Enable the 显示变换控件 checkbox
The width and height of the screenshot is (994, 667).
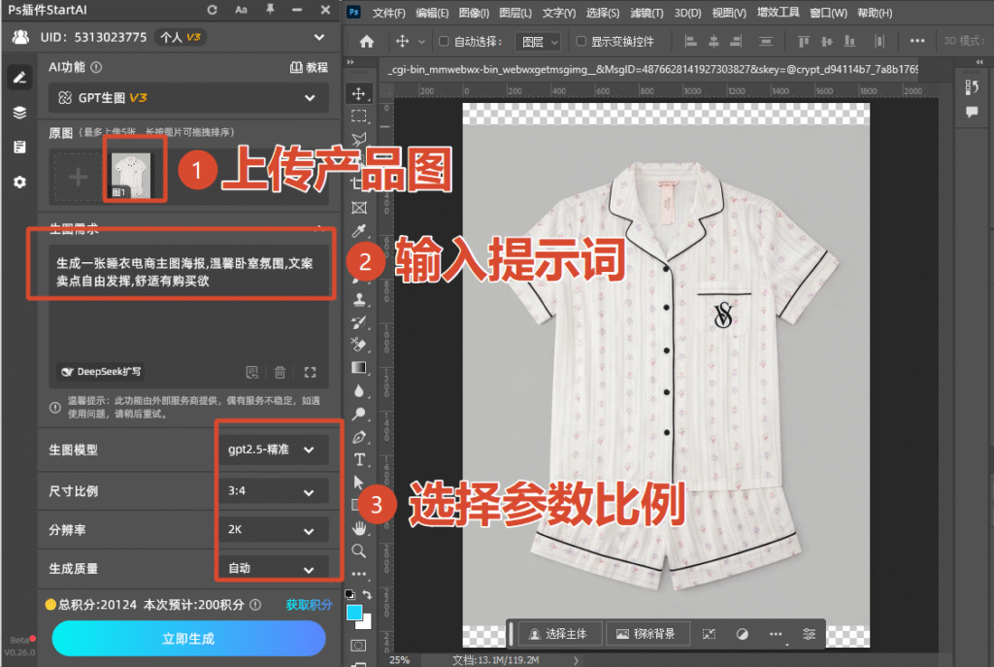tap(580, 41)
